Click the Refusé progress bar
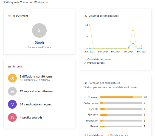 [121, 126]
